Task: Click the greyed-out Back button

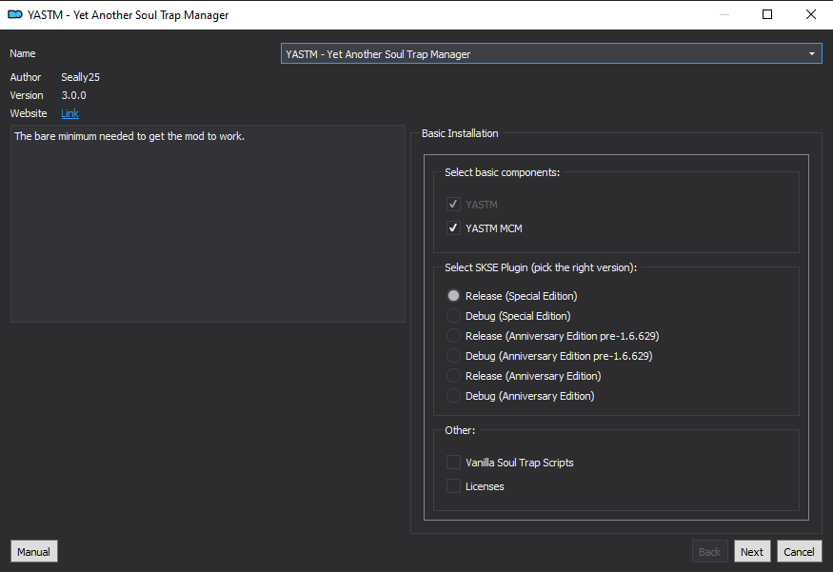Action: point(709,551)
